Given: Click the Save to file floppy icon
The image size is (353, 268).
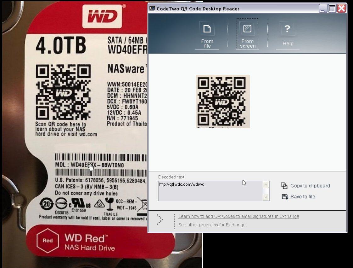Looking at the screenshot, I should click(x=285, y=196).
